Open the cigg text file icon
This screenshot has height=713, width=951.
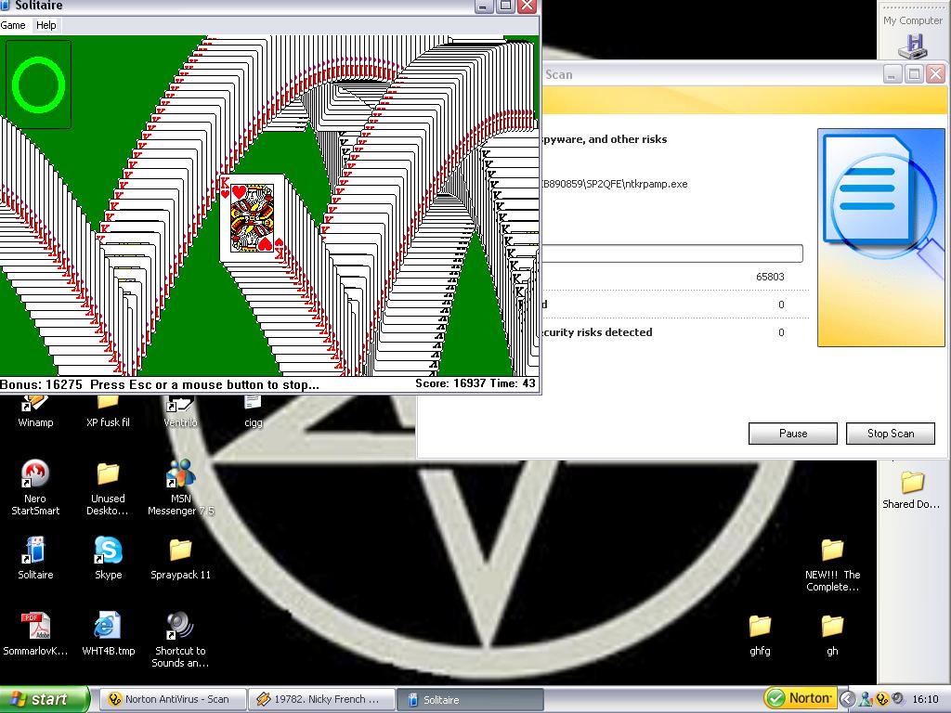(x=253, y=411)
